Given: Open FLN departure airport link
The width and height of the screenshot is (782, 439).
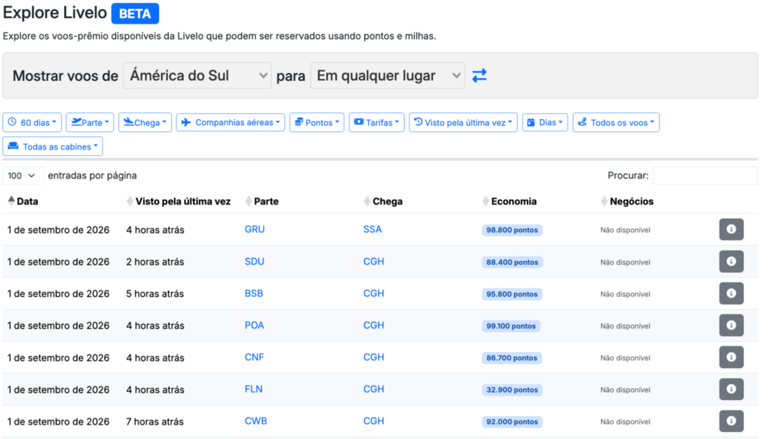Looking at the screenshot, I should [x=254, y=389].
